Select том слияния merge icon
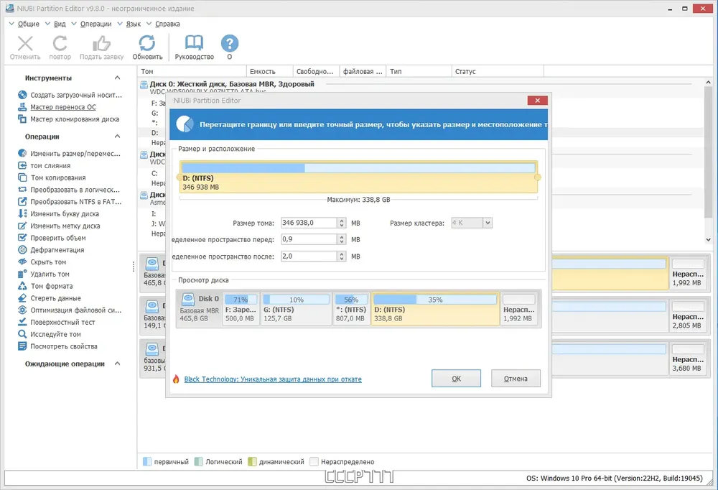The height and width of the screenshot is (490, 718). 22,165
